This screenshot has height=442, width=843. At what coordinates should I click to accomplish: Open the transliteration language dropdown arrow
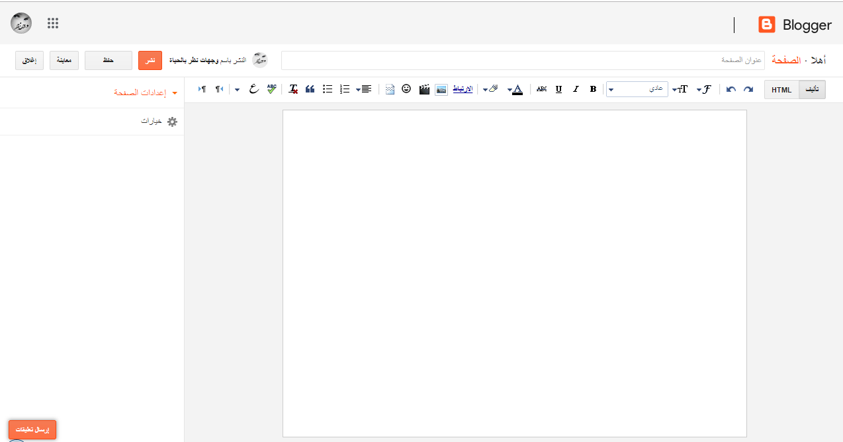[x=238, y=90]
